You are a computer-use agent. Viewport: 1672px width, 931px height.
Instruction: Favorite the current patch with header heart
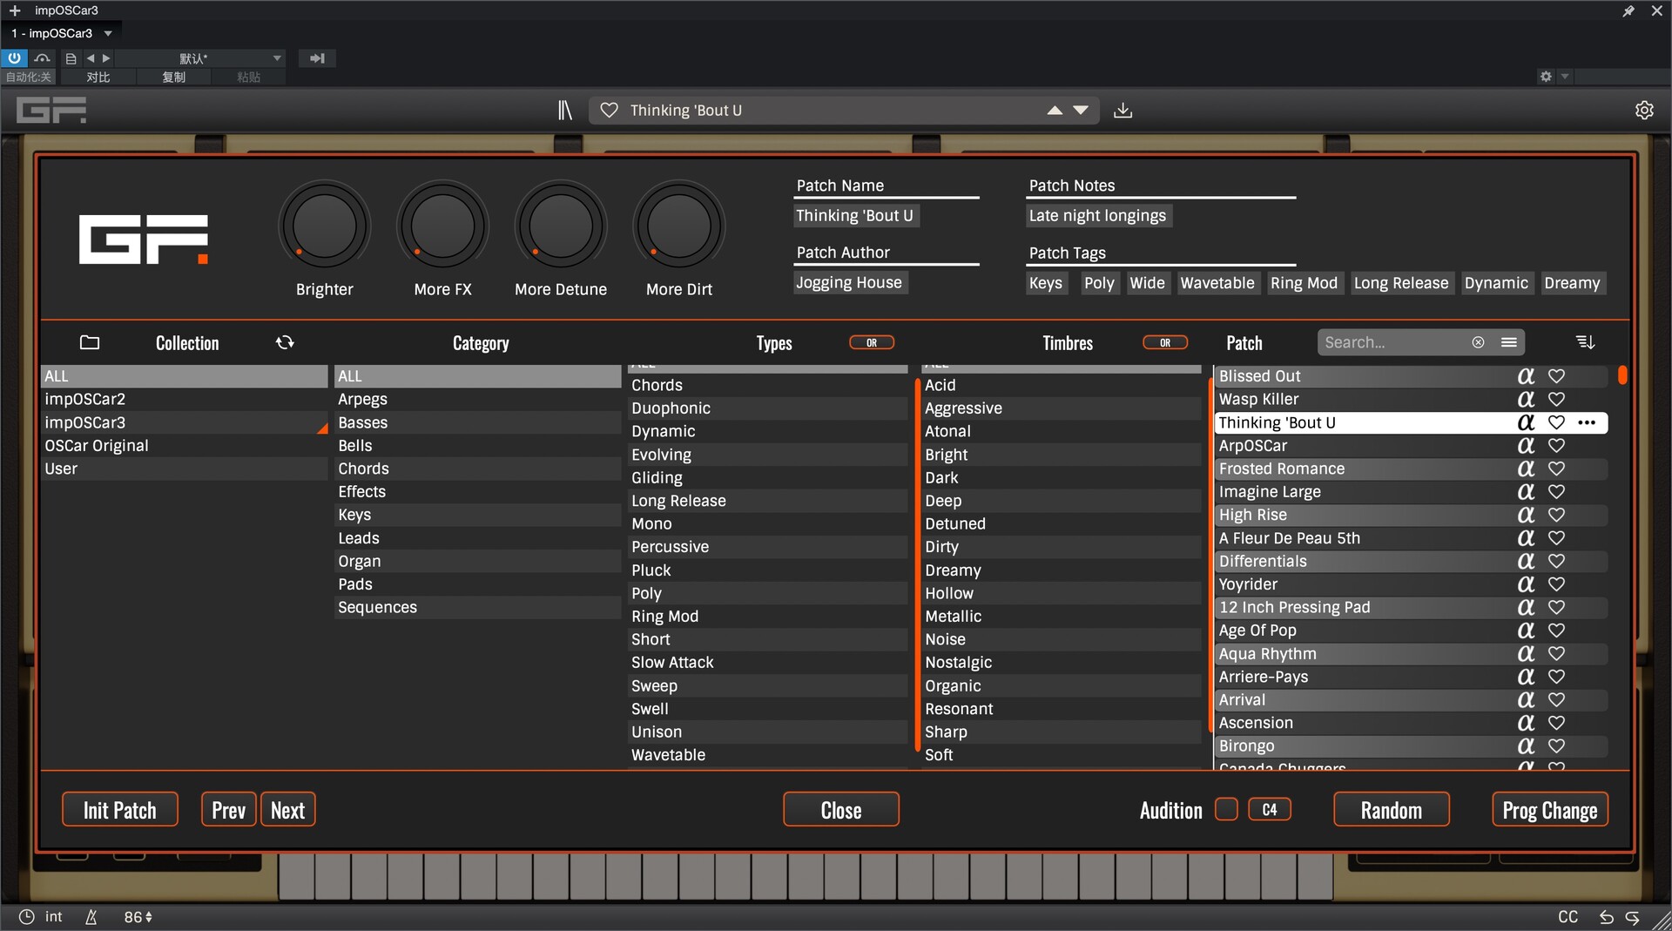610,111
